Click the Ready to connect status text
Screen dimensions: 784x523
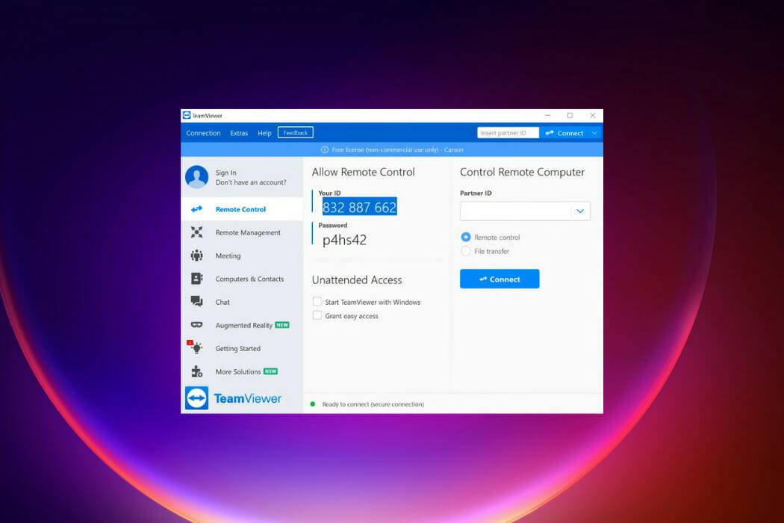pyautogui.click(x=373, y=404)
